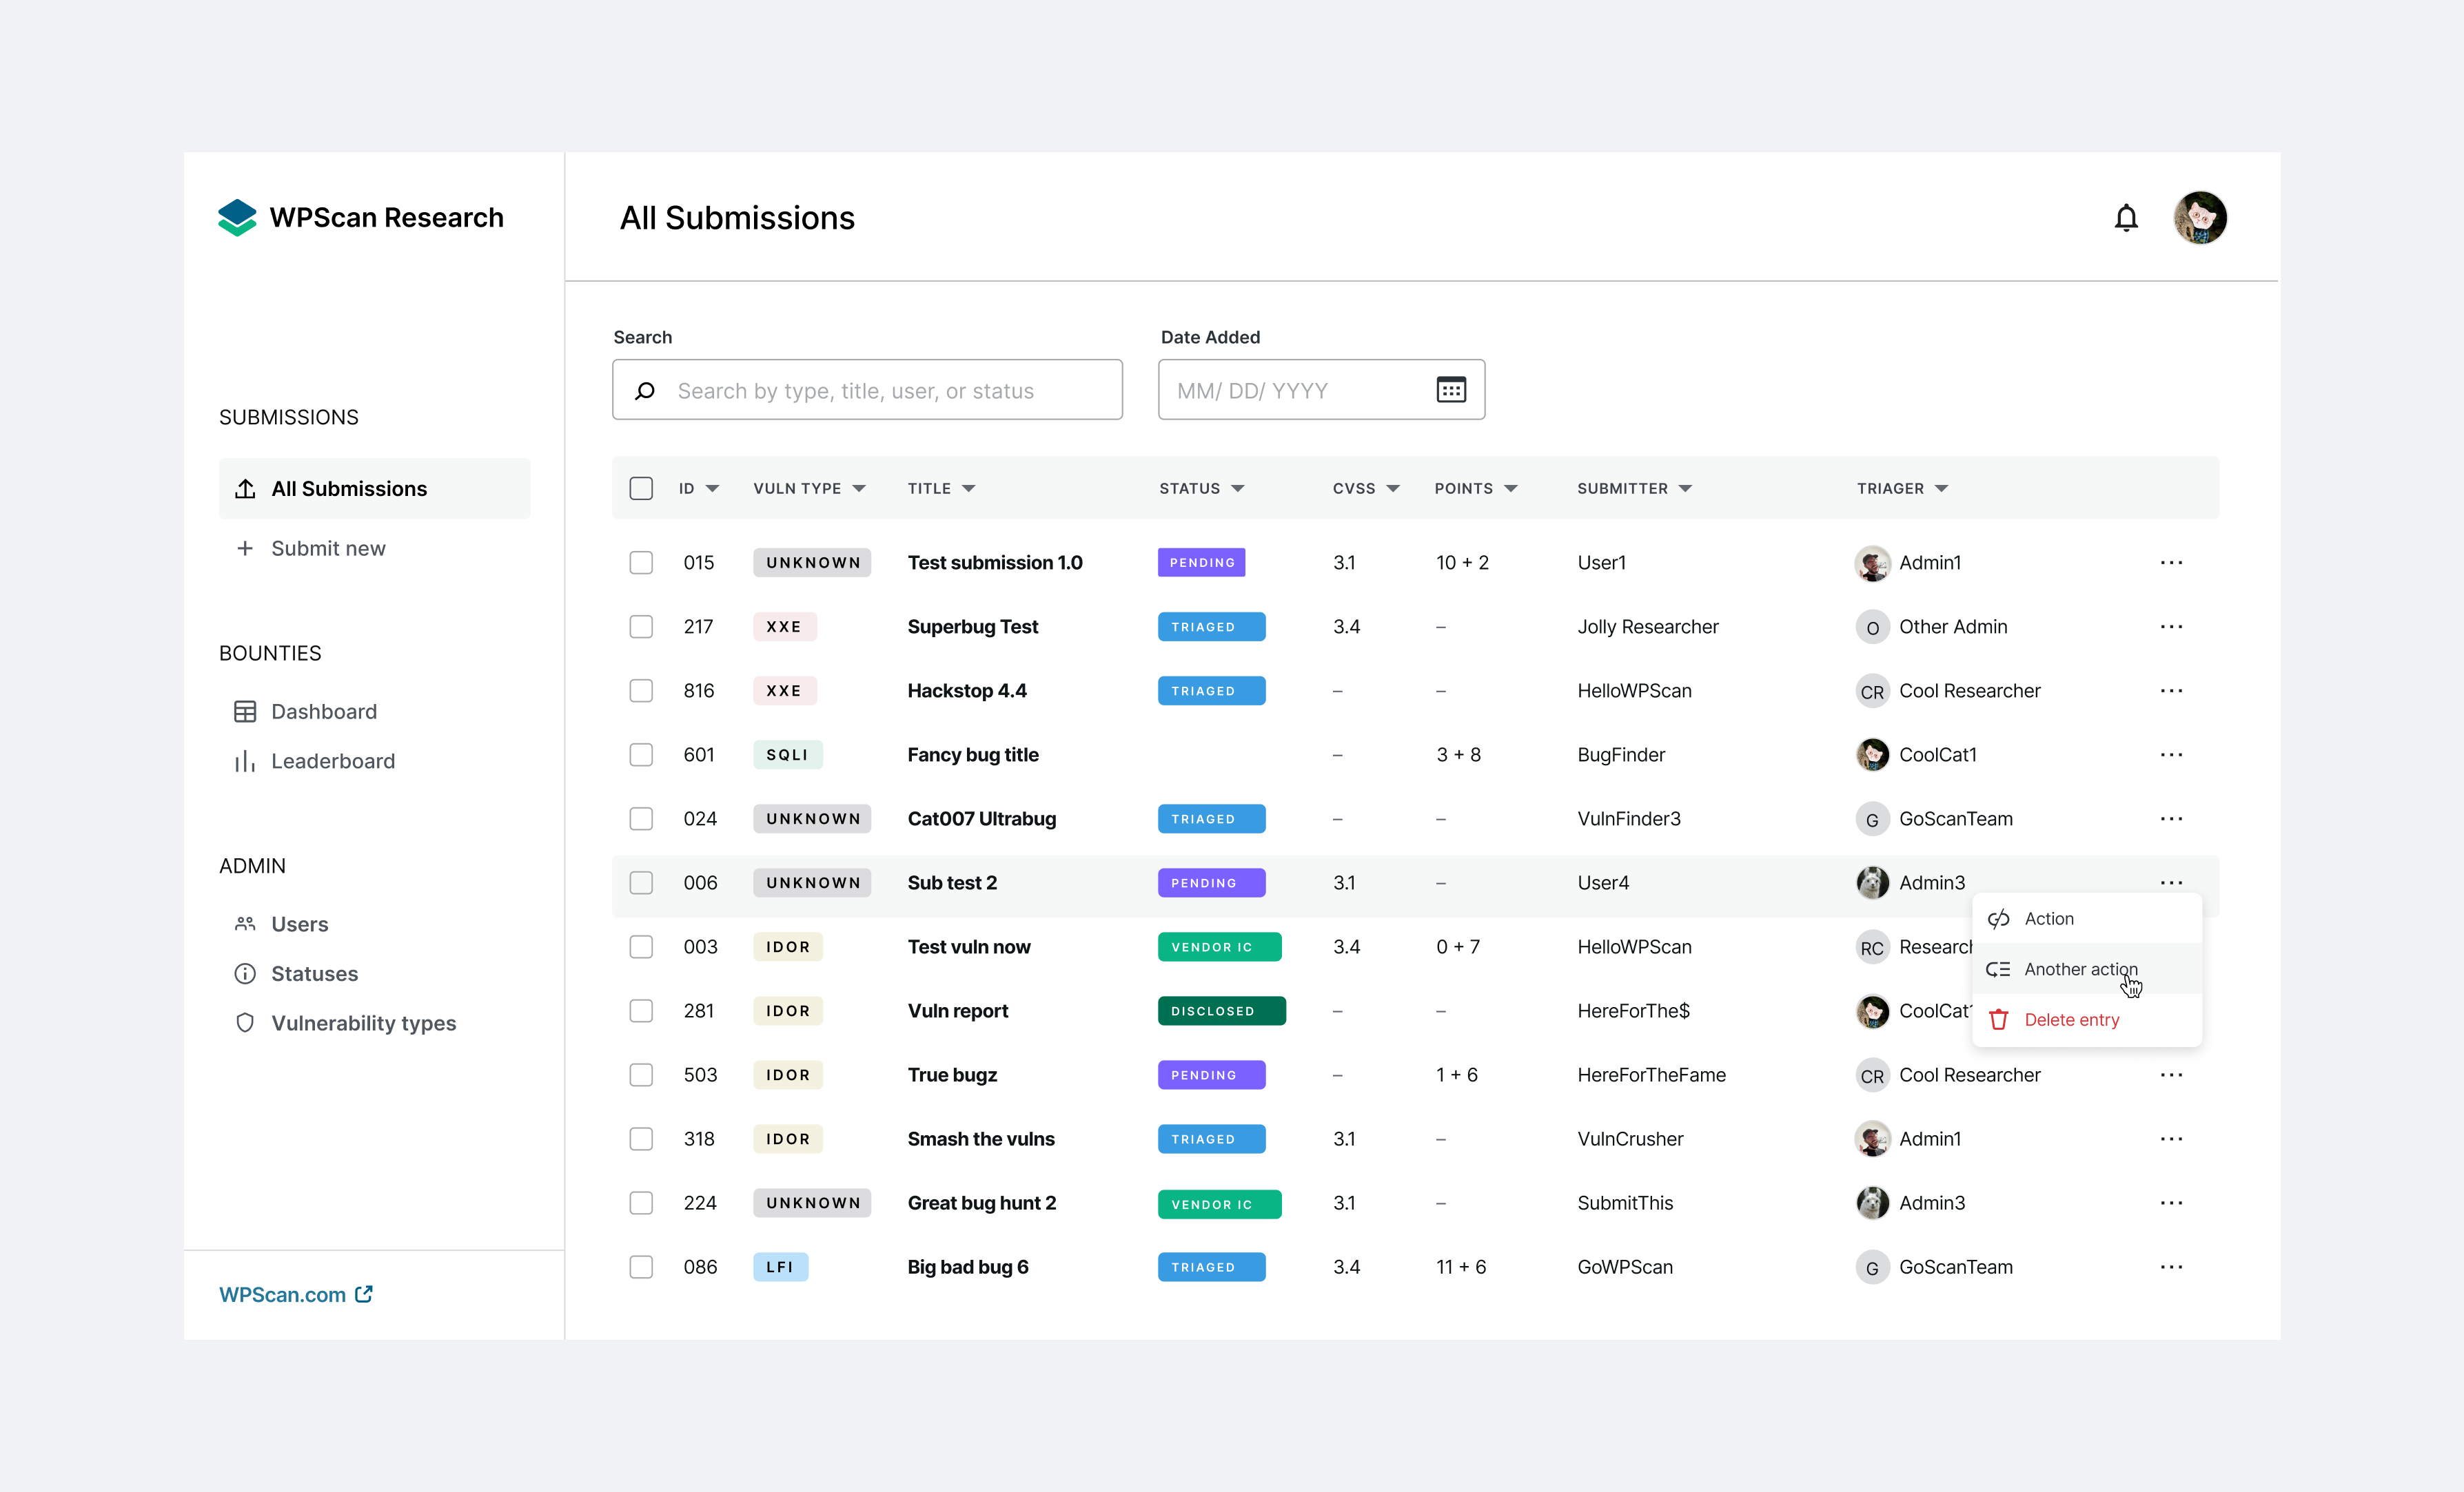Expand the VULN TYPE column sort arrow
The width and height of the screenshot is (2464, 1492).
click(859, 488)
